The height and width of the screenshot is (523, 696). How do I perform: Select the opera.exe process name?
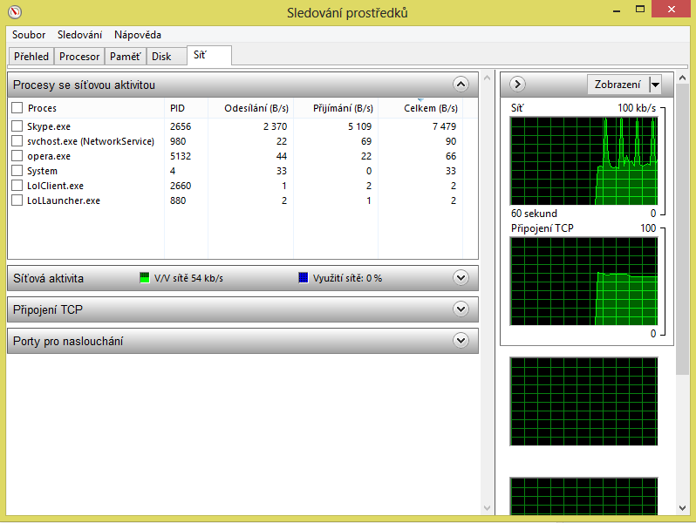[x=49, y=156]
